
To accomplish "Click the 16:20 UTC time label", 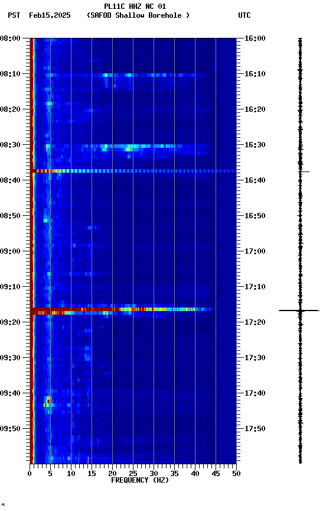I will click(x=255, y=109).
